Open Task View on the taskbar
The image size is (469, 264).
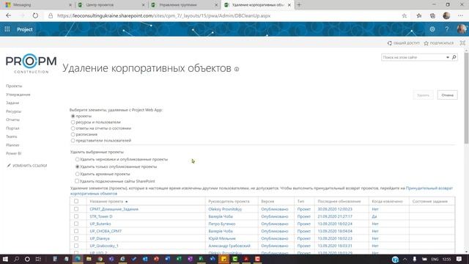(38, 259)
